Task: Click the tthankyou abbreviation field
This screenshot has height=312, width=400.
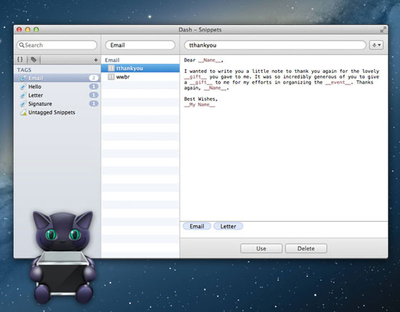Action: tap(275, 45)
